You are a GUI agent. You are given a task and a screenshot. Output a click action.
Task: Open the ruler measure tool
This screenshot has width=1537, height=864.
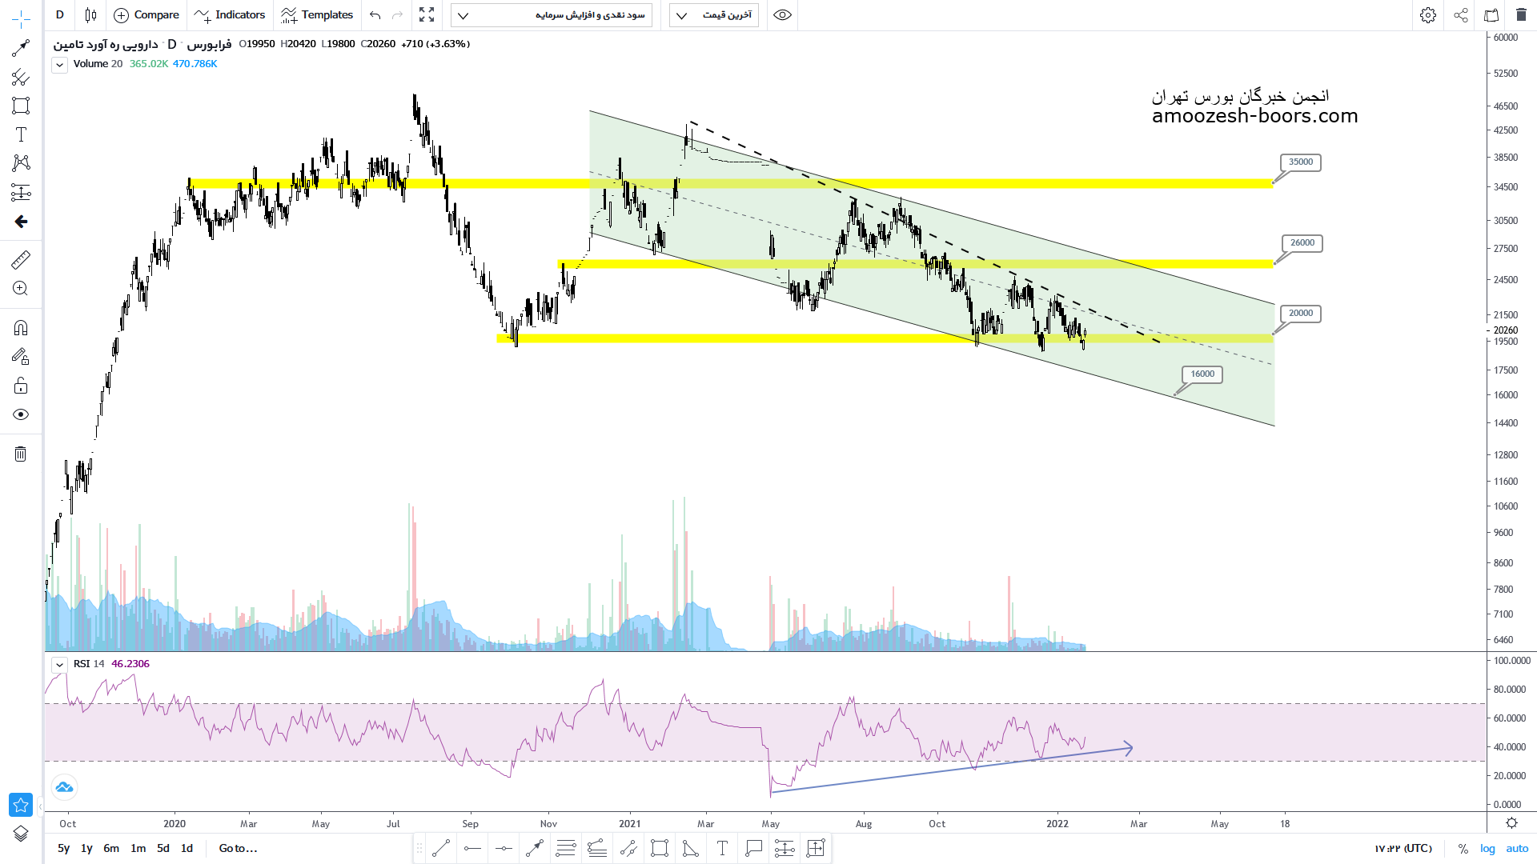(x=21, y=260)
